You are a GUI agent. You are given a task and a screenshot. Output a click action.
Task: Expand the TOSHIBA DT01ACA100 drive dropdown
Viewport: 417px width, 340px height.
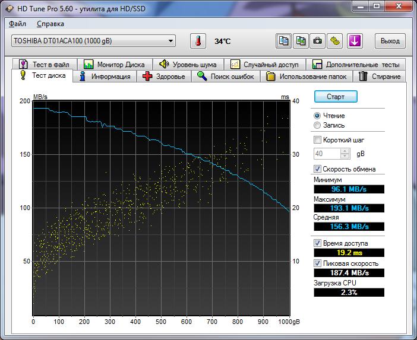171,41
